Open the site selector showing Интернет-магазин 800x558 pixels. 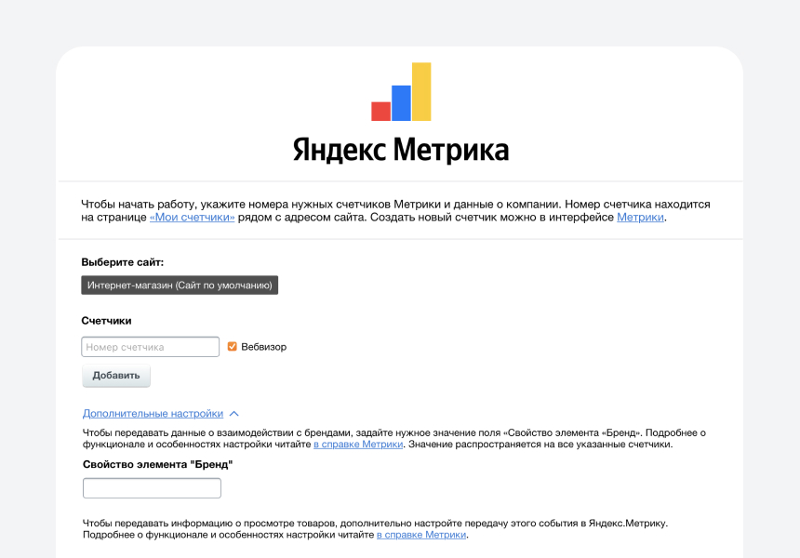[x=180, y=285]
